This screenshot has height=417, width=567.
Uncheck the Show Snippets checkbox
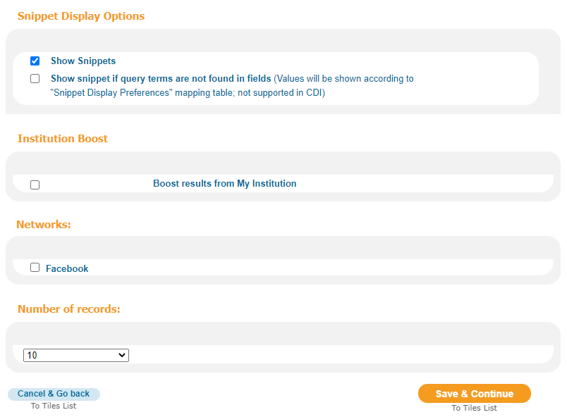coord(35,61)
